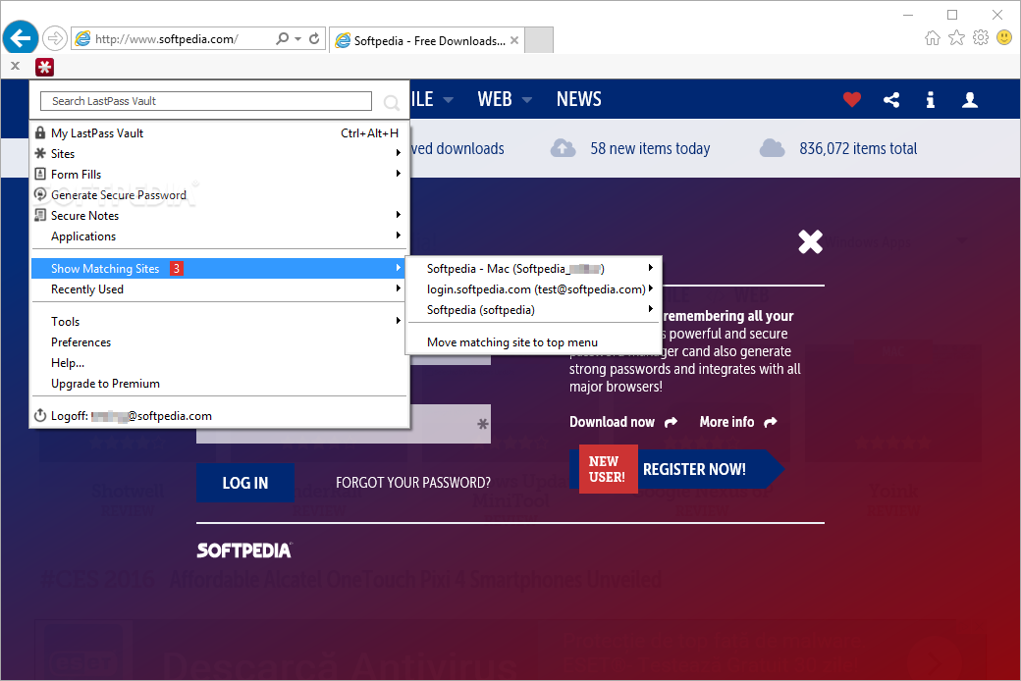Click the LastPass red asterisk toolbar icon
Image resolution: width=1021 pixels, height=681 pixels.
coord(44,67)
